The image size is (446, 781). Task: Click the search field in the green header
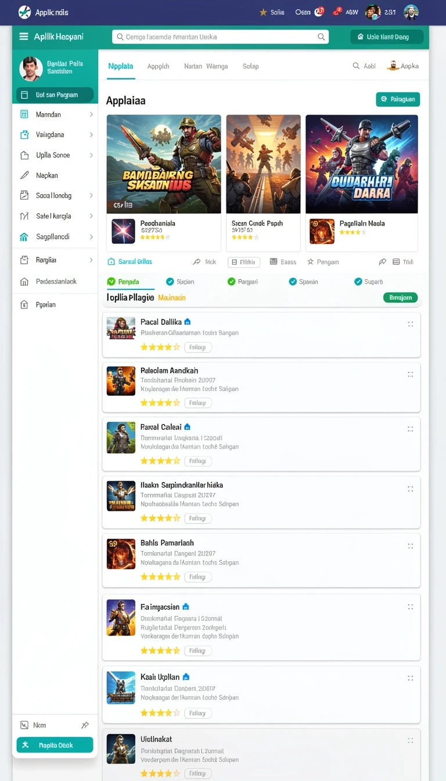[220, 37]
